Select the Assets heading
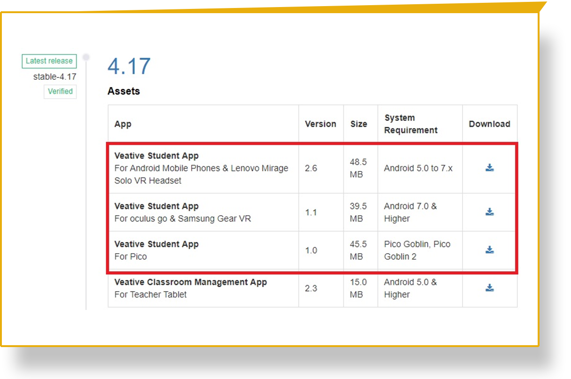571x379 pixels. [123, 91]
